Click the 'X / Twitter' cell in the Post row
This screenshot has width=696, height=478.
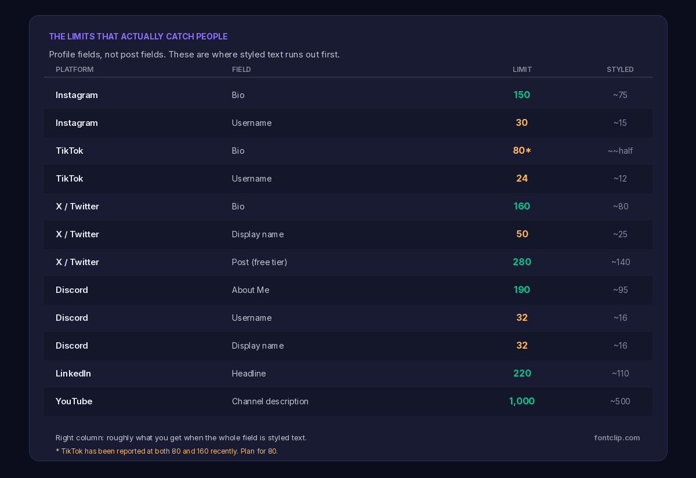[x=77, y=262]
